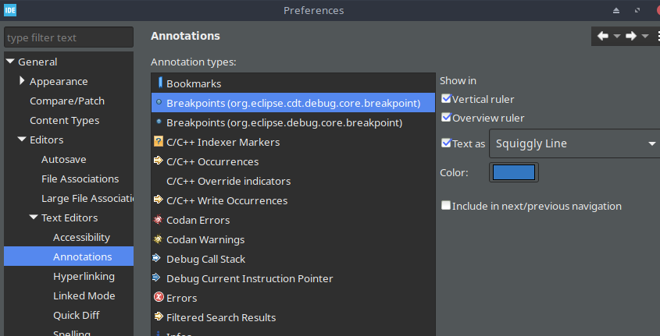Go back with the left arrow icon
660x336 pixels.
click(603, 36)
